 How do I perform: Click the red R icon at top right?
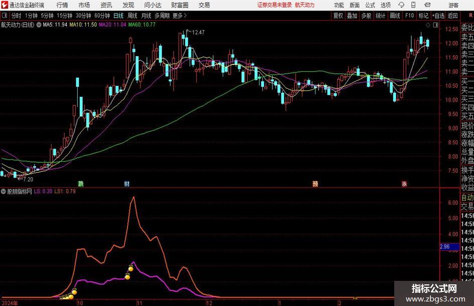(x=470, y=16)
